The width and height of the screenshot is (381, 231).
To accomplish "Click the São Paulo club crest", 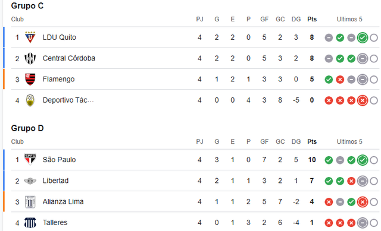I will (30, 160).
